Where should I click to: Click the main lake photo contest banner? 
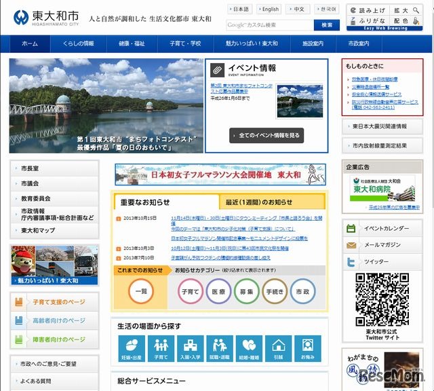106,106
